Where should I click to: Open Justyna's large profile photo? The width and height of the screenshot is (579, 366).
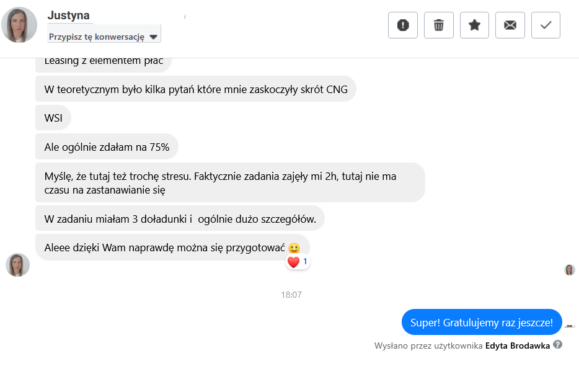(19, 25)
